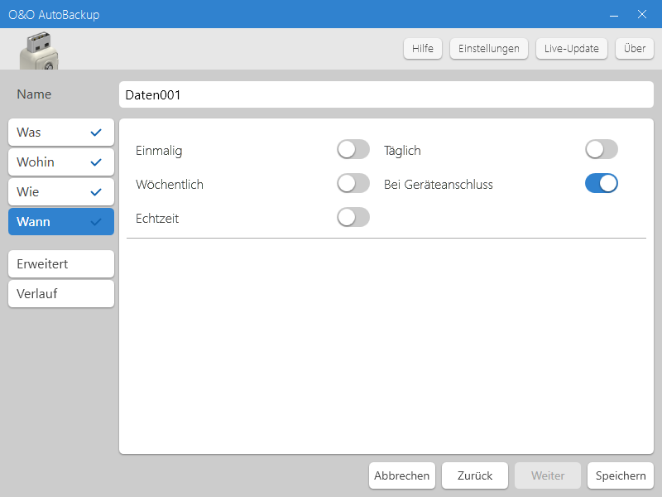The height and width of the screenshot is (497, 662).
Task: Open the Über dialog
Action: tap(635, 49)
